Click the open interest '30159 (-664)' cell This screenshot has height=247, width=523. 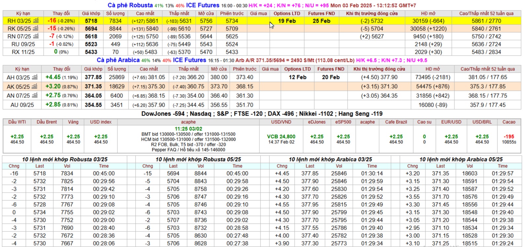tap(428, 21)
